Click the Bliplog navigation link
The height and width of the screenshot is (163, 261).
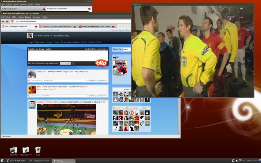(49, 42)
